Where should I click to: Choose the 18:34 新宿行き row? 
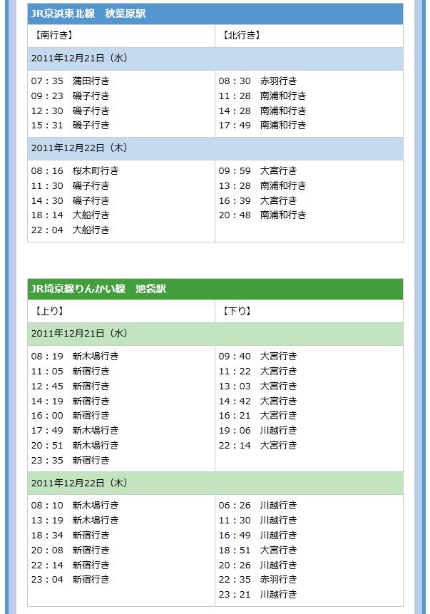point(71,536)
